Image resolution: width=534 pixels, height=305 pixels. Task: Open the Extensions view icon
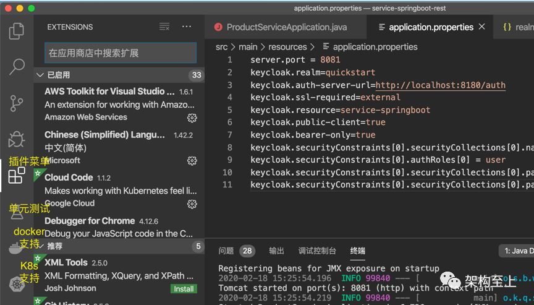(x=16, y=176)
